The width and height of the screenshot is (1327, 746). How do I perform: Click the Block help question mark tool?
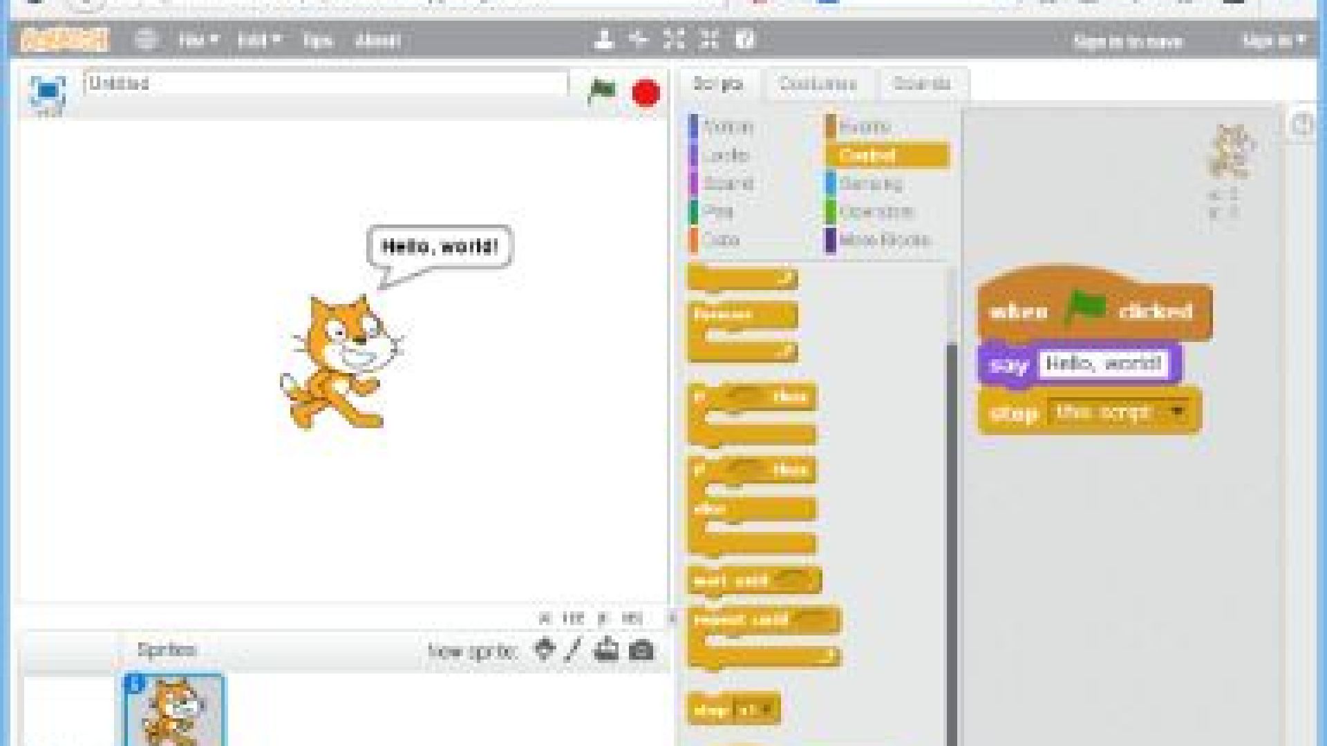coord(744,40)
